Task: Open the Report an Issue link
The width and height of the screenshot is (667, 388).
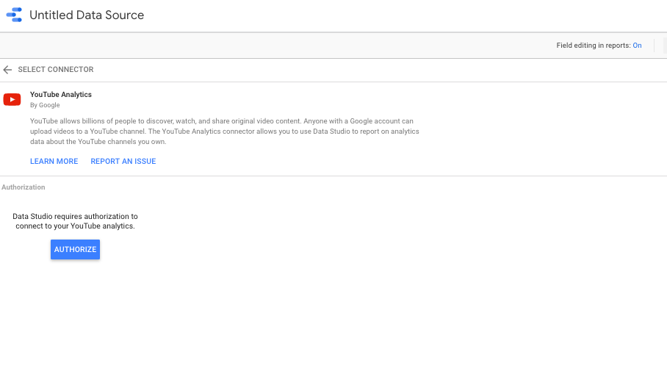Action: (123, 161)
